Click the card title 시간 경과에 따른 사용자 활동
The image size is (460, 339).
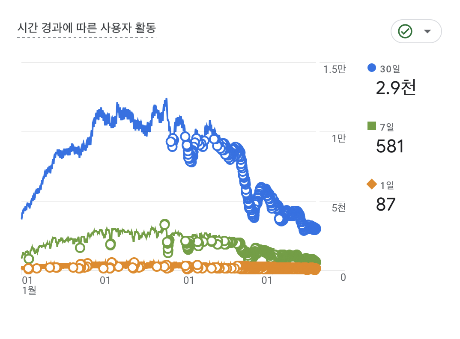tap(87, 28)
